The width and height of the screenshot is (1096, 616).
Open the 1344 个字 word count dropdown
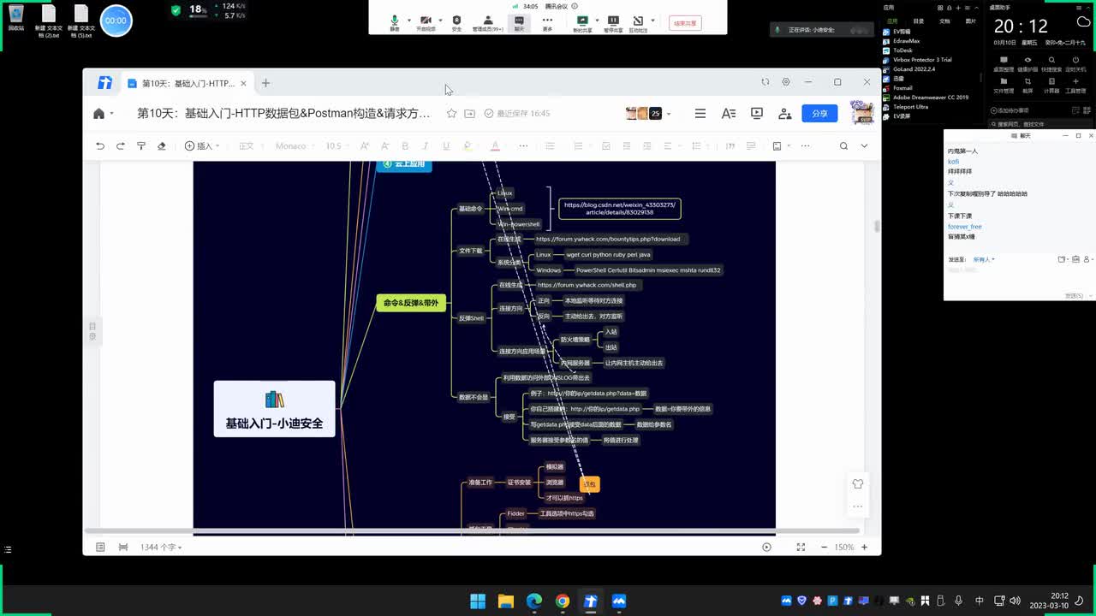(x=161, y=547)
